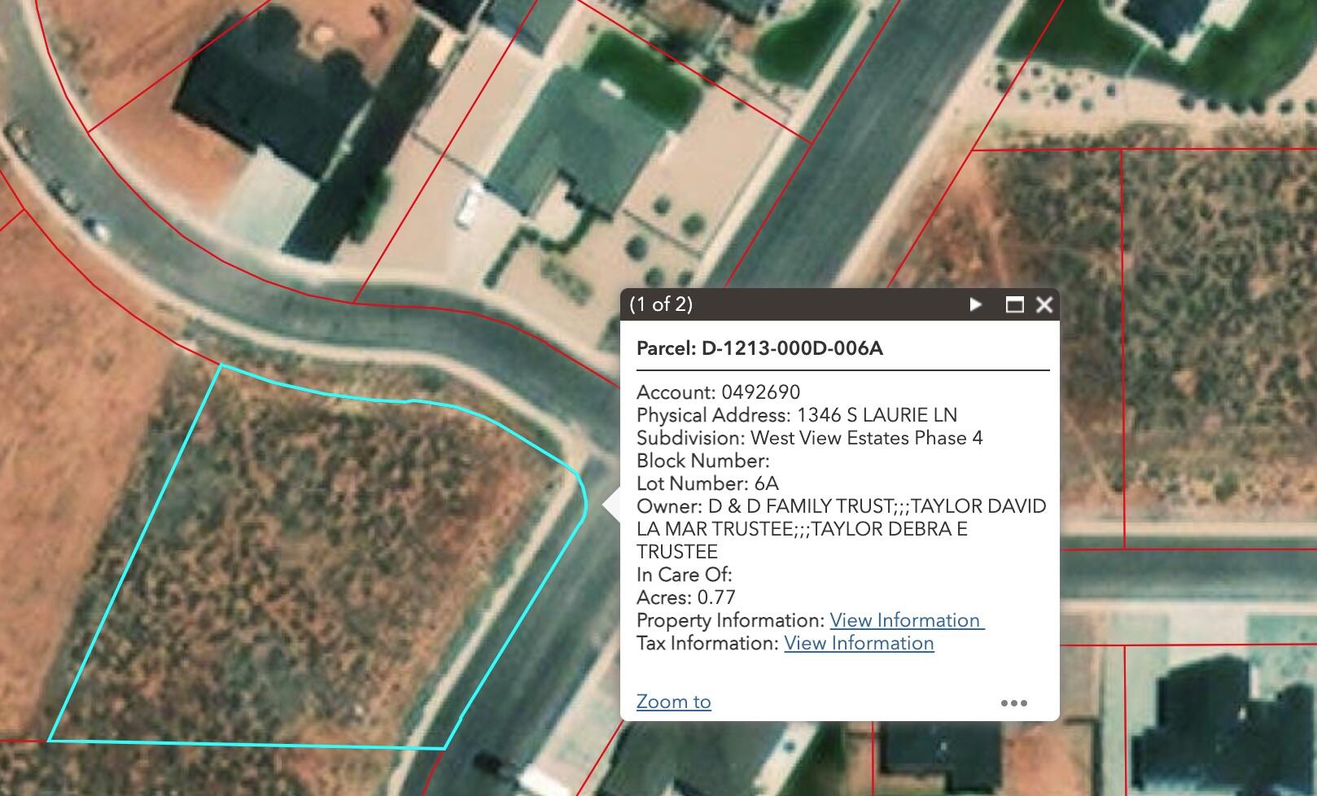Click the Physical Address 1346 S LAURIE LN
Screen dimensions: 1317x796
pos(796,415)
